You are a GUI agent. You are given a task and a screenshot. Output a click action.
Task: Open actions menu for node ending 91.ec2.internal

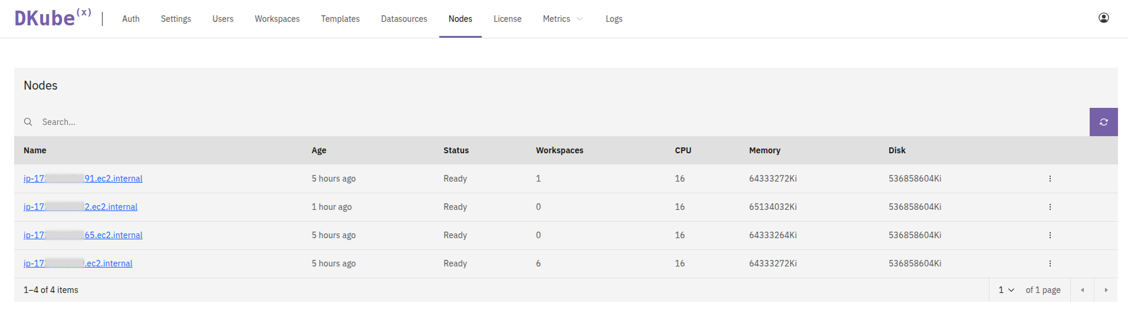pos(1050,179)
